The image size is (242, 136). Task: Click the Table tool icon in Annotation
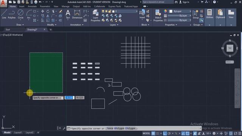tap(85, 20)
